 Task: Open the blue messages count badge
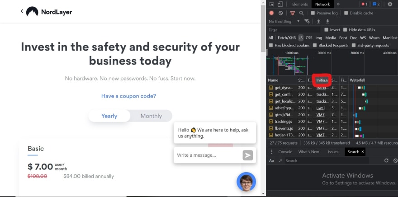tap(376, 5)
